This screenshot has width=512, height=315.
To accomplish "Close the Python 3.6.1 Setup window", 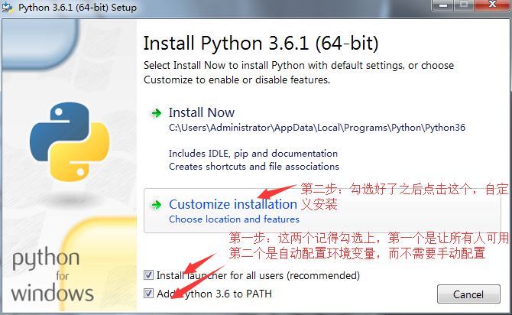I will 492,5.
